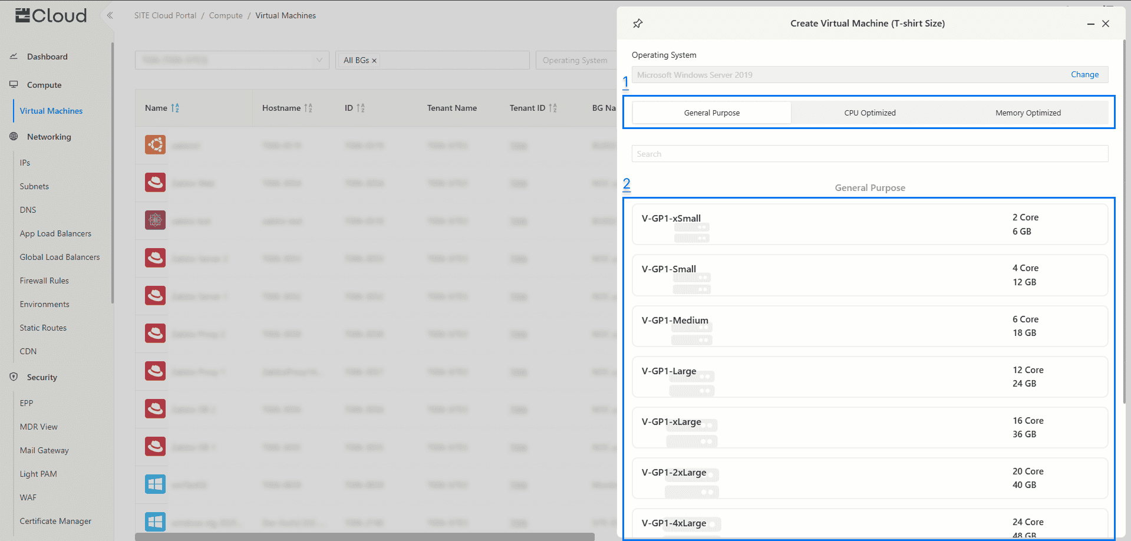Open Firewall Rules in the sidebar
This screenshot has height=541, width=1131.
click(x=44, y=281)
